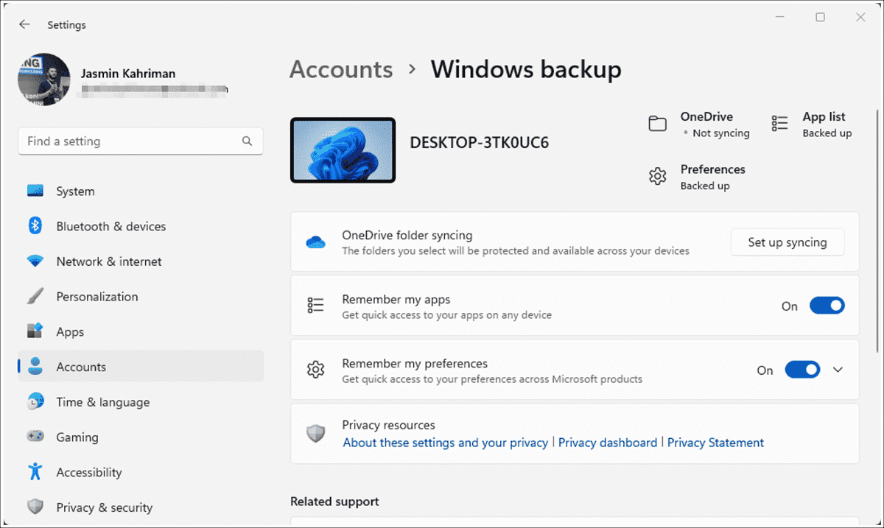Click the System monitor icon
The height and width of the screenshot is (528, 884).
click(x=35, y=191)
